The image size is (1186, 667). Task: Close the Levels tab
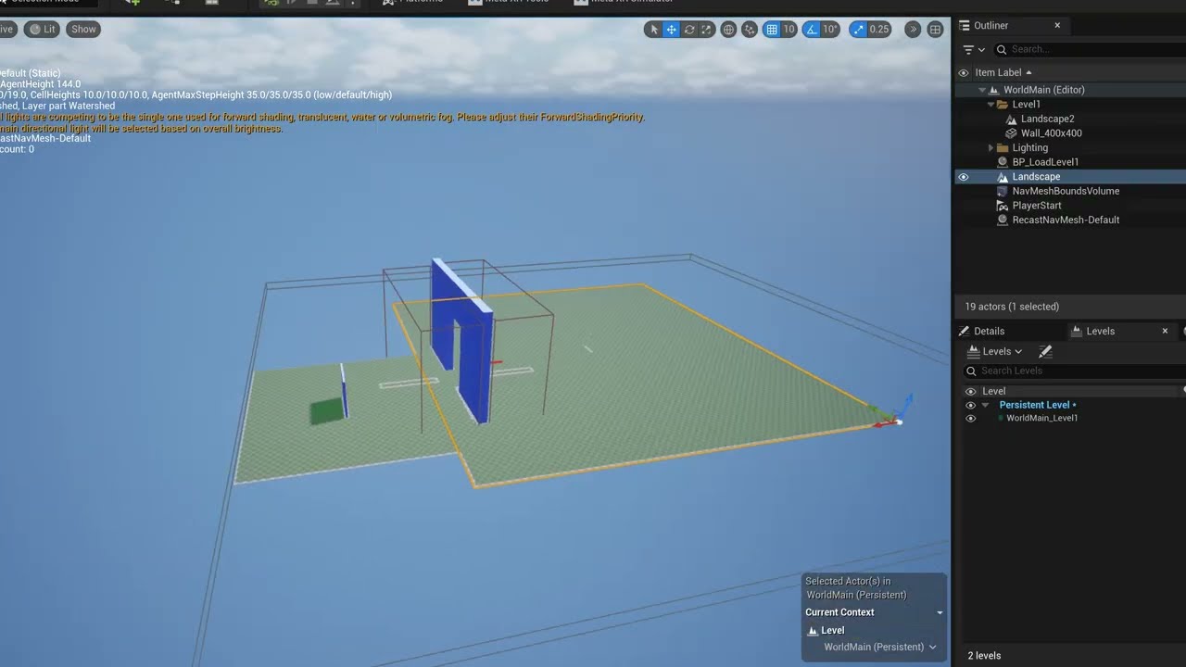click(x=1166, y=331)
